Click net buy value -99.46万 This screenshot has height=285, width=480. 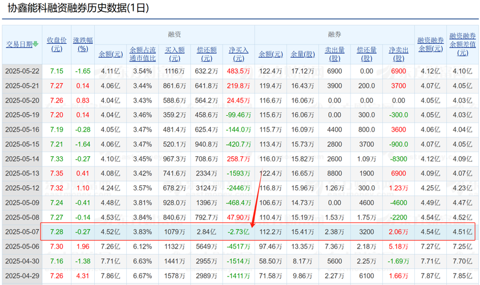[239, 115]
